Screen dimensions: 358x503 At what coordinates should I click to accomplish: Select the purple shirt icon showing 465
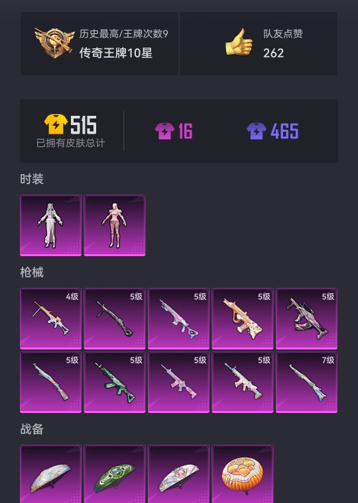click(257, 131)
